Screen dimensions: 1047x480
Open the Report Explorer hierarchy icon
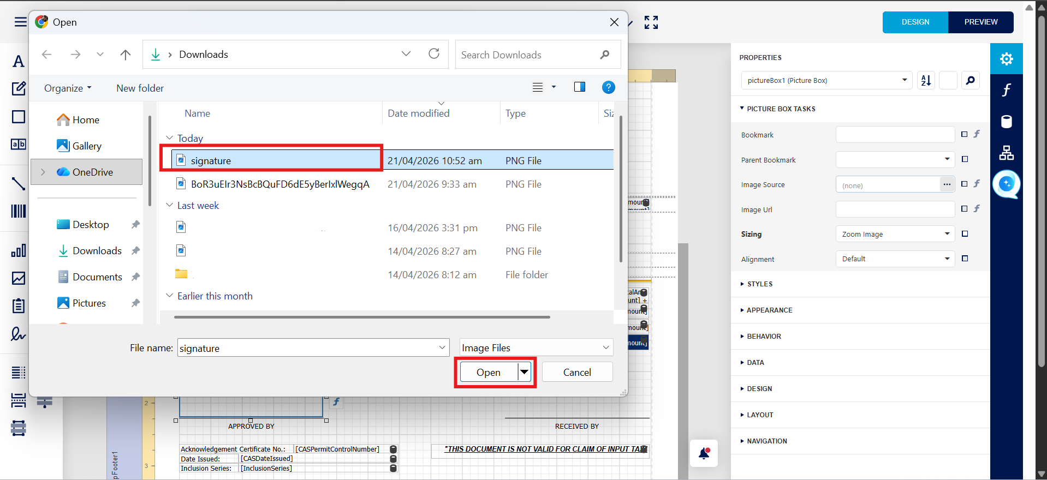click(x=1006, y=153)
